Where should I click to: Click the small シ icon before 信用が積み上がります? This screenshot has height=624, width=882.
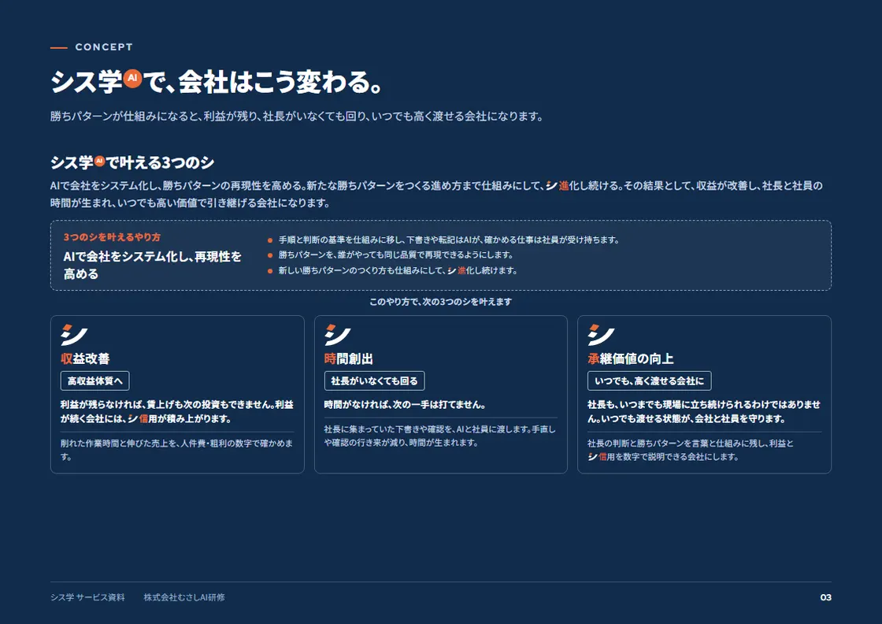133,418
